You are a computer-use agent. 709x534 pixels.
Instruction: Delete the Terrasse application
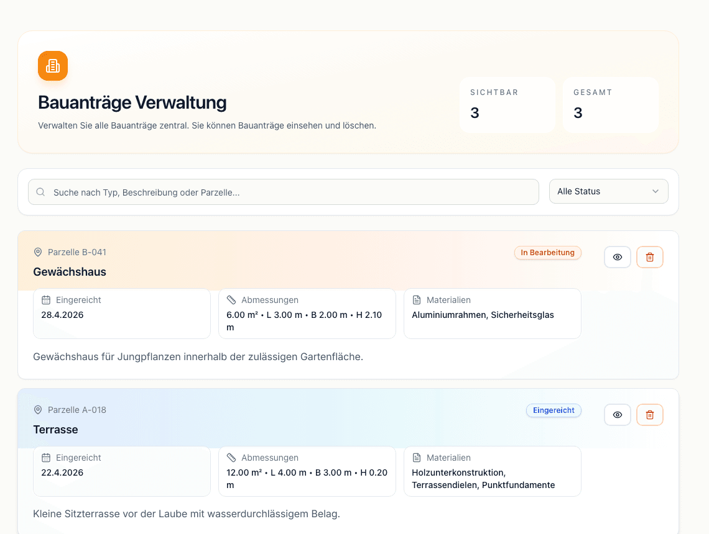650,415
